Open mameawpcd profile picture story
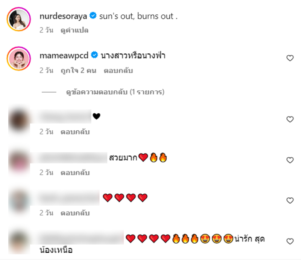 (19, 58)
